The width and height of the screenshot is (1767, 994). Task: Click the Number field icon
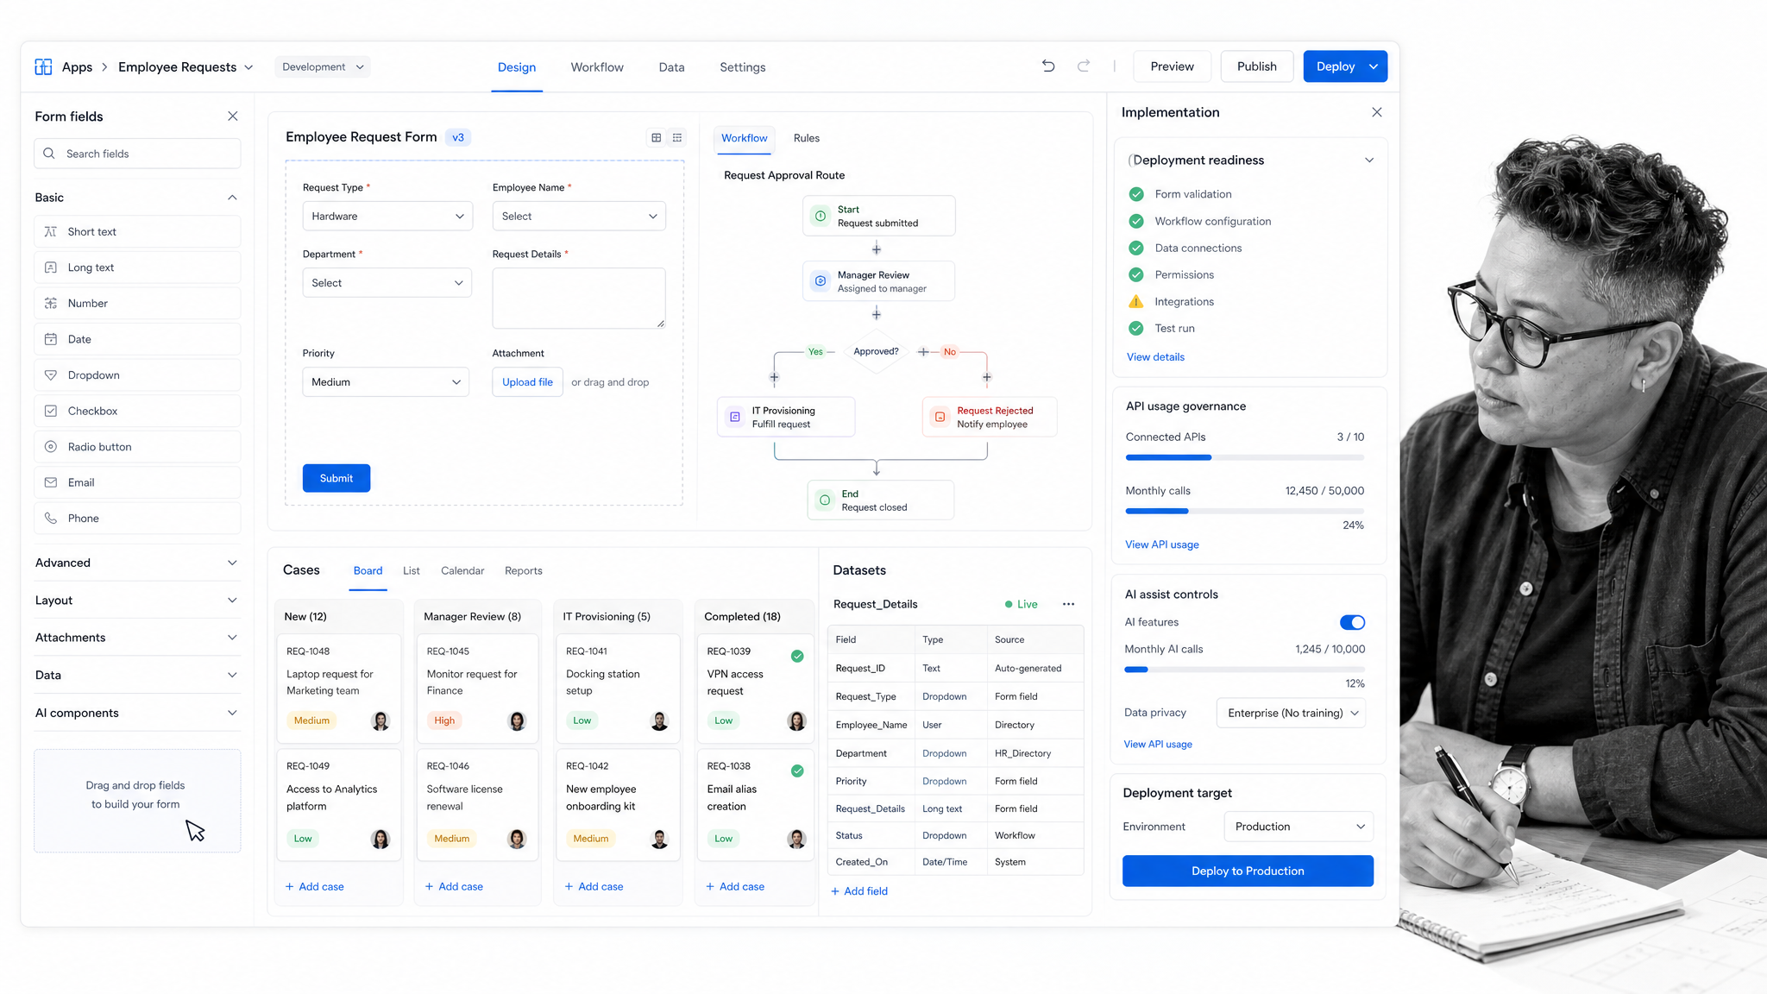click(51, 303)
